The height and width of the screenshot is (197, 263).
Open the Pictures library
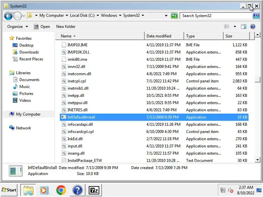(x=23, y=94)
